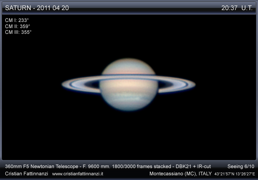Click the 'Montecassiano (MC), ITALY' location text

180,174
